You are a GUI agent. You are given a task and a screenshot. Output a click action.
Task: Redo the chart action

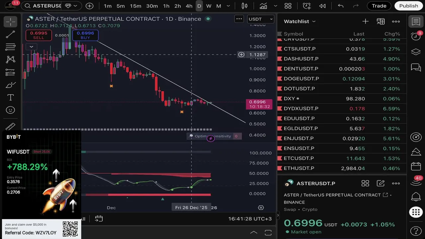356,6
